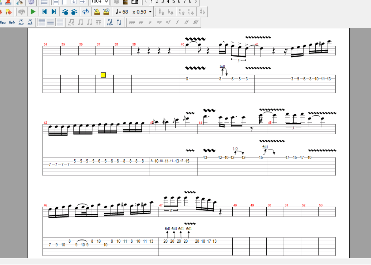The image size is (371, 265).
Task: Click the second blue paw icon
Action: [x=74, y=12]
